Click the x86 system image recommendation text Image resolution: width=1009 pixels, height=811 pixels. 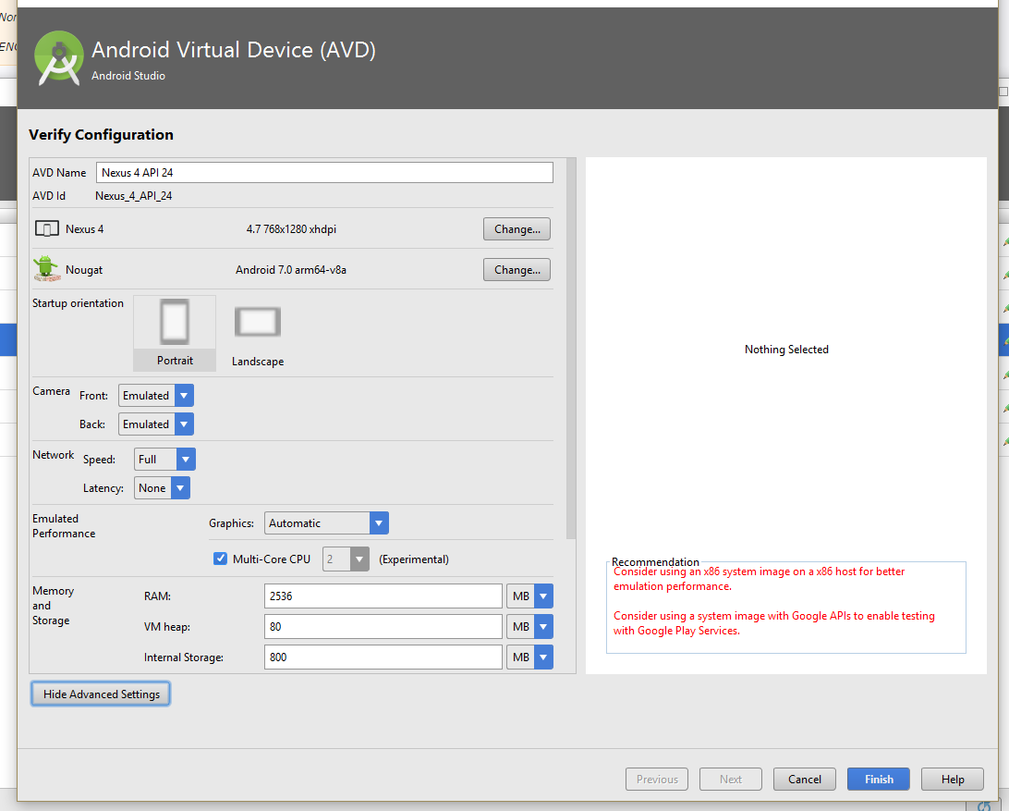pyautogui.click(x=759, y=579)
